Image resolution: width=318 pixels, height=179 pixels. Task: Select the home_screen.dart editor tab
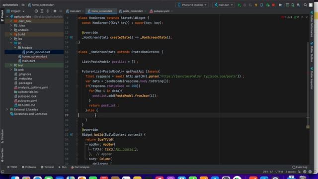click(101, 11)
